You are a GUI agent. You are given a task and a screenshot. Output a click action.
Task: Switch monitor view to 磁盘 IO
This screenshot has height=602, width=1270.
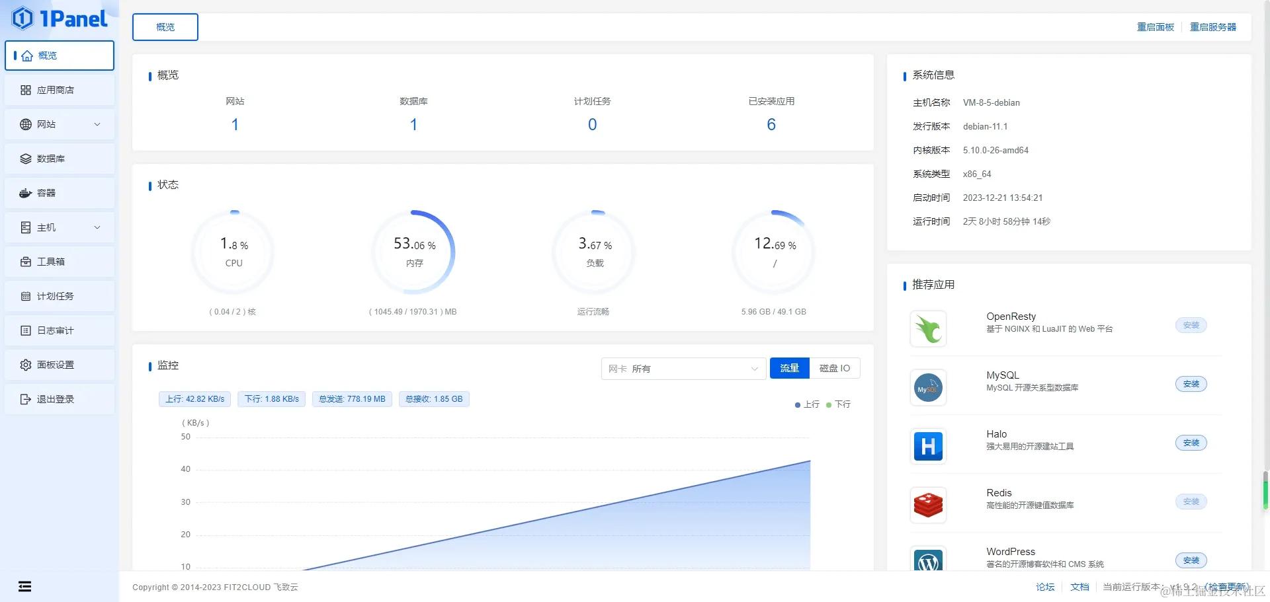835,368
